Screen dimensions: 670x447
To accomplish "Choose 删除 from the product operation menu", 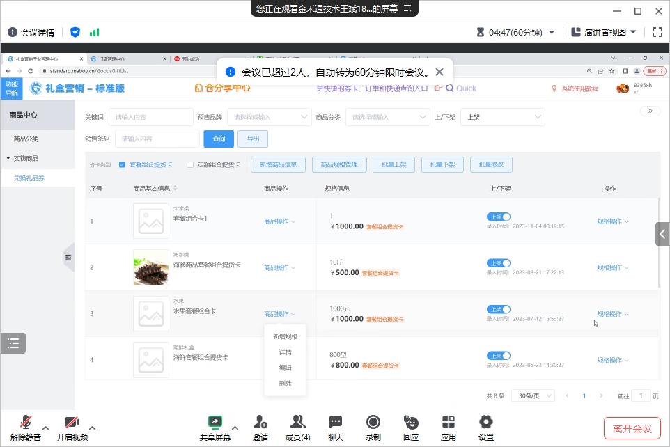I will (x=285, y=384).
